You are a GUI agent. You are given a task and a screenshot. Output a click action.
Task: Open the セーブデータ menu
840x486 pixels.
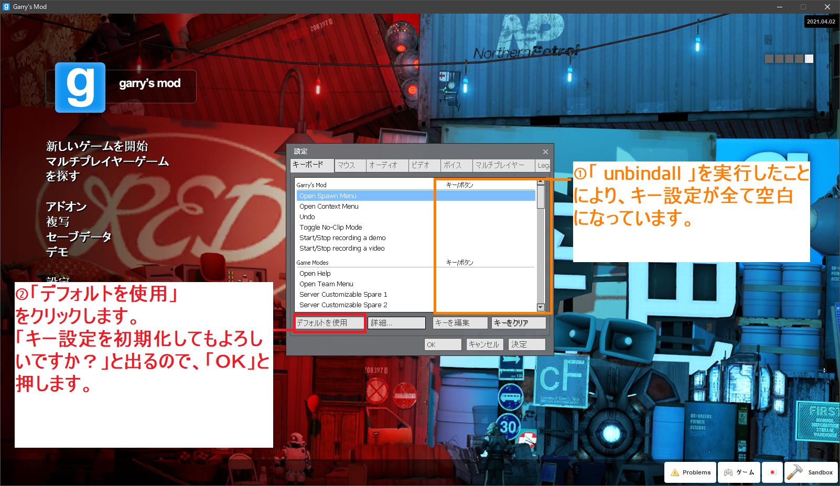79,237
